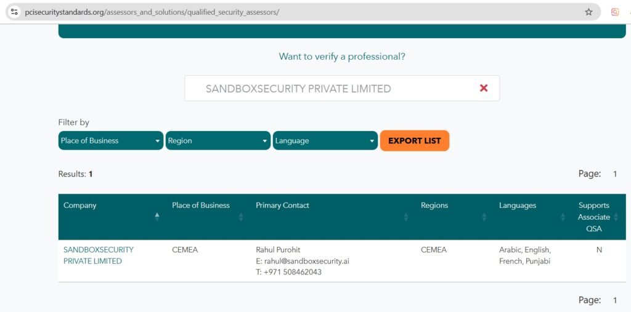
Task: Select page 1 above the results table
Action: [615, 174]
